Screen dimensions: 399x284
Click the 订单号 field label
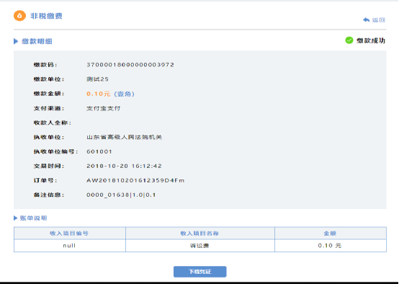point(45,181)
